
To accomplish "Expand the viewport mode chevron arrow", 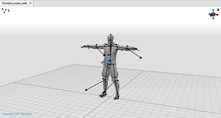I will [x=9, y=11].
